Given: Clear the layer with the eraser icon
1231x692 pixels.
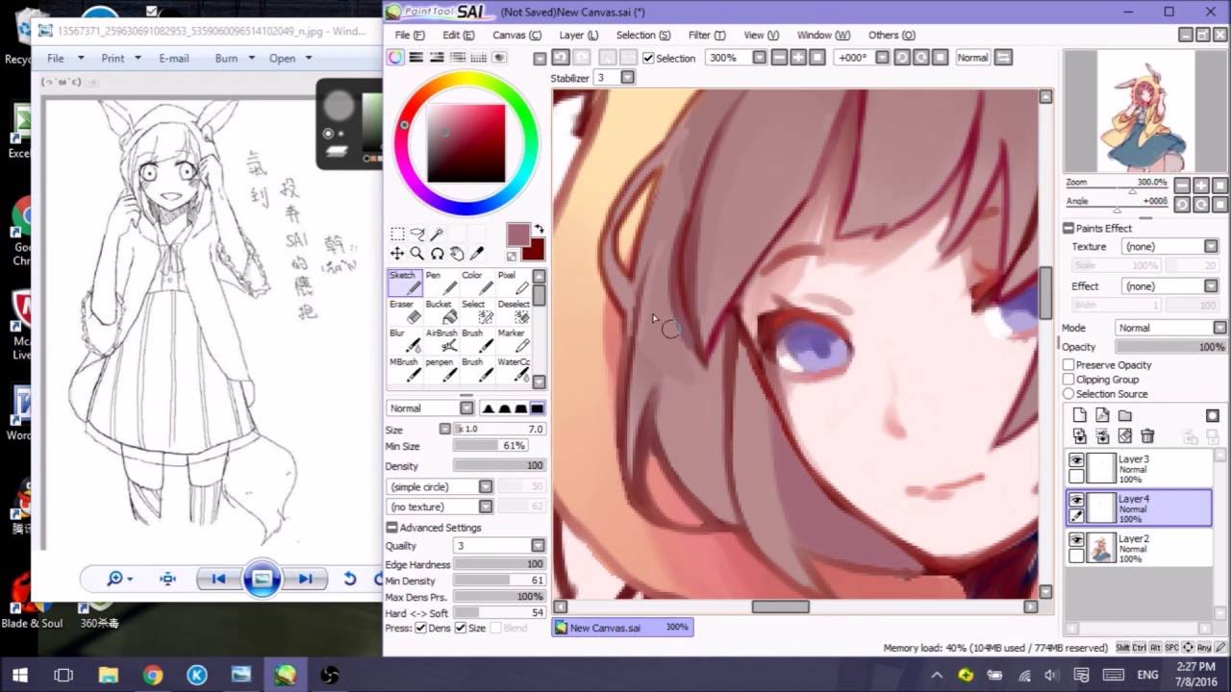Looking at the screenshot, I should tap(1125, 436).
